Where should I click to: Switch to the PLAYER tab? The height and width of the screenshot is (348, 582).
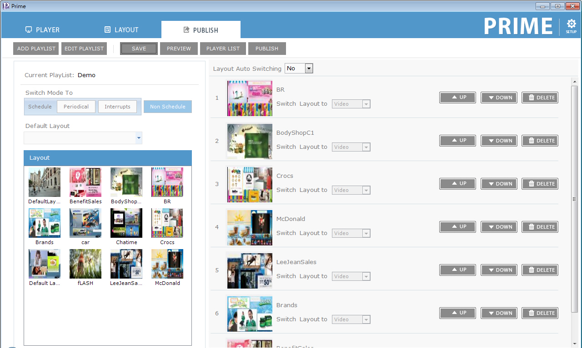pyautogui.click(x=42, y=30)
